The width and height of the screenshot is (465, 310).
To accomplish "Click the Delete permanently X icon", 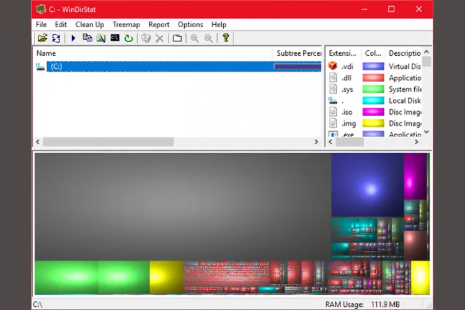I will coord(159,38).
